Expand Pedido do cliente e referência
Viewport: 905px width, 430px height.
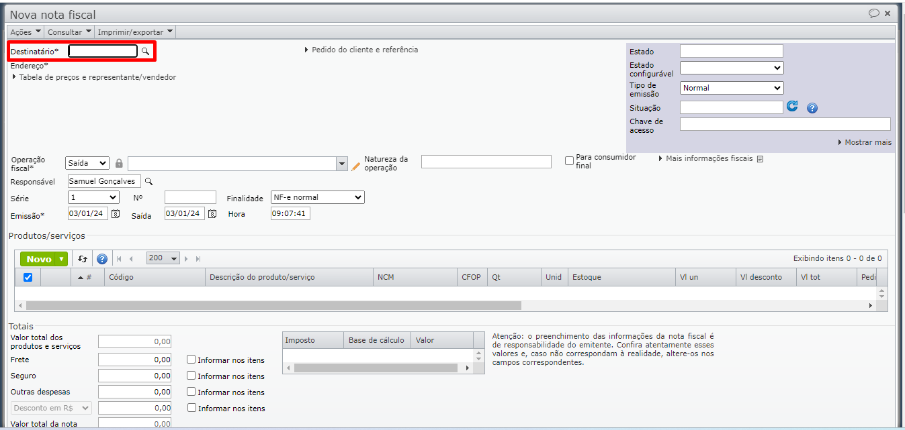[361, 50]
